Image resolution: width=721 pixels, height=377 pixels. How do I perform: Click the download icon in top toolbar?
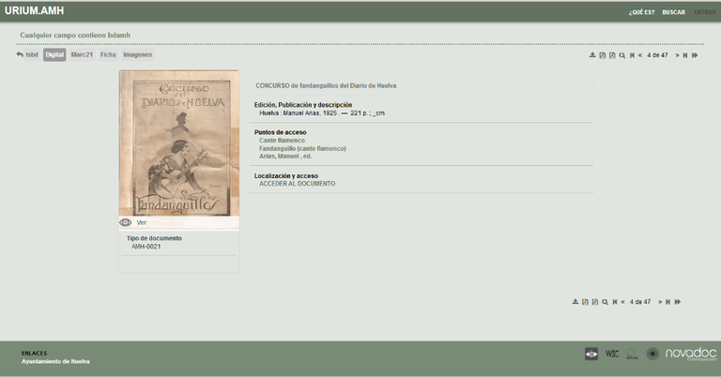pos(592,55)
